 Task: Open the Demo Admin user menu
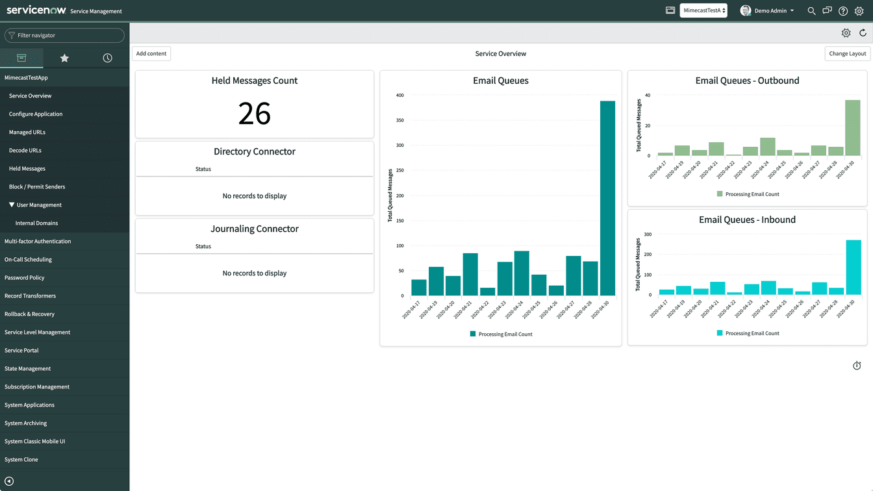[767, 10]
